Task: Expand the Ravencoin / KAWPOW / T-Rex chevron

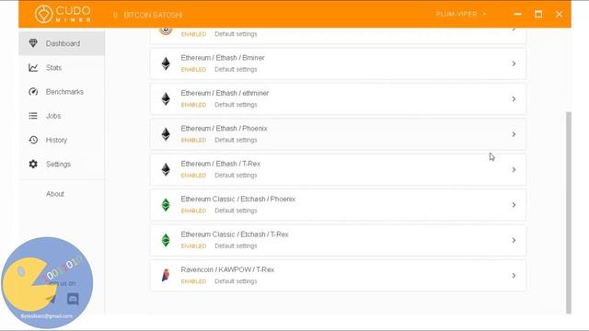Action: (x=514, y=276)
